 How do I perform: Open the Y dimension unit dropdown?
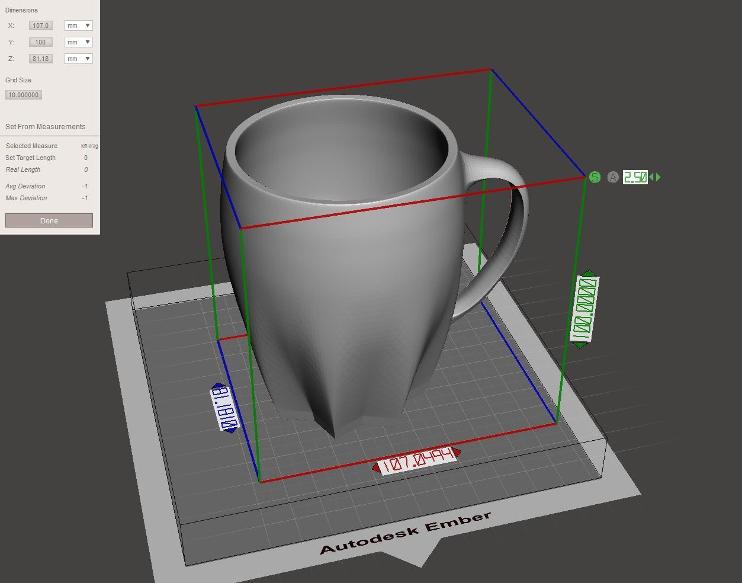[78, 42]
